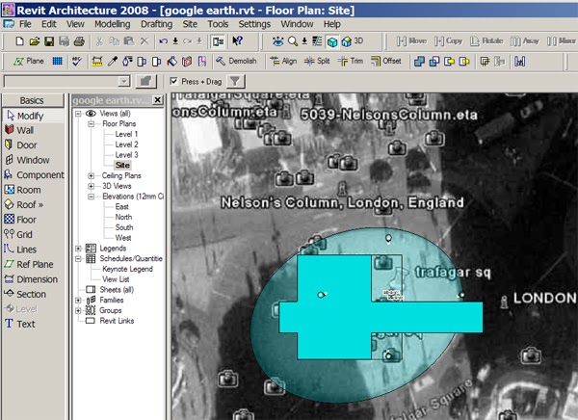Undo the last action
The image size is (578, 420).
(x=164, y=40)
